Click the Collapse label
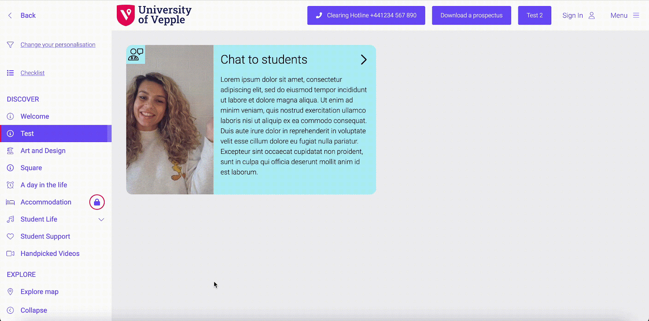Image resolution: width=649 pixels, height=321 pixels. point(34,310)
